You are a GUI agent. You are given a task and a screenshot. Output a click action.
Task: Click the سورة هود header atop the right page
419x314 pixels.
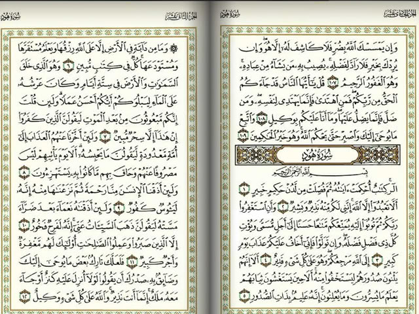[x=230, y=14]
